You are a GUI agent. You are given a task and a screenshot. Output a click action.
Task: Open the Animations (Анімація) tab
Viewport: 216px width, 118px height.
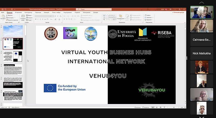click(46, 12)
